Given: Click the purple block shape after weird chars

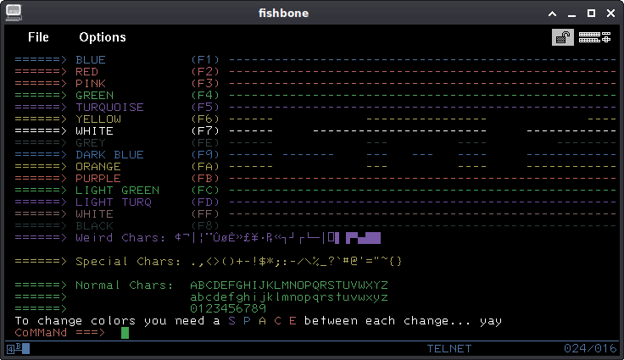Looking at the screenshot, I should 364,238.
